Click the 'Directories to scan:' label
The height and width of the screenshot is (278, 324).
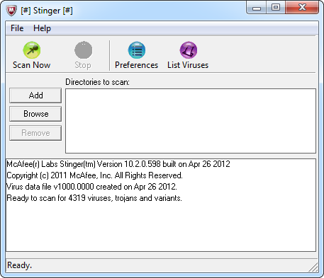point(97,82)
